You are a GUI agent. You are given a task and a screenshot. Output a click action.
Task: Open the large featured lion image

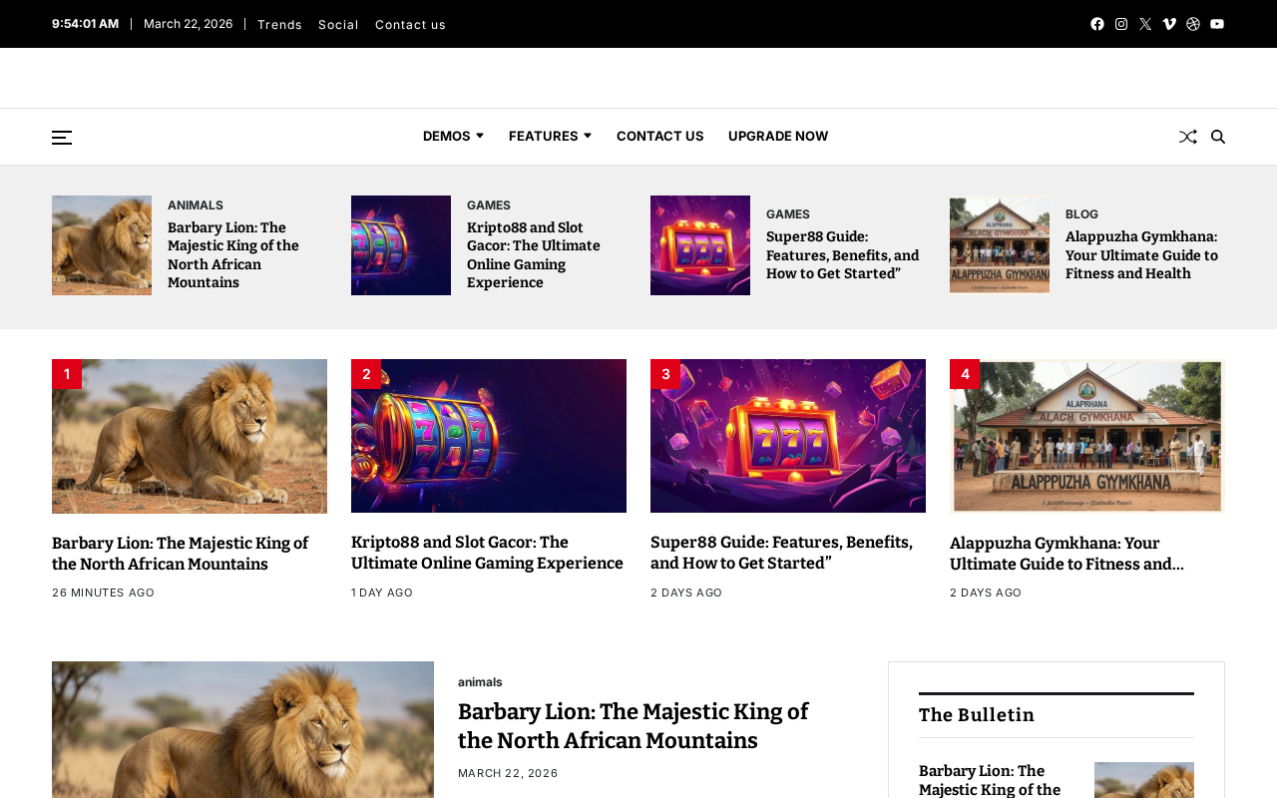(242, 729)
